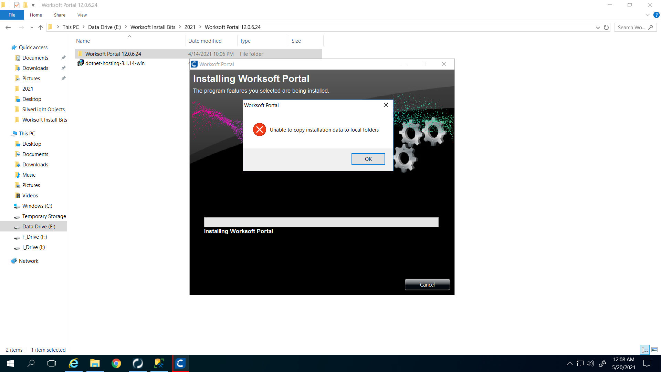This screenshot has height=372, width=661.
Task: Click the Search box in Explorer
Action: [x=635, y=27]
